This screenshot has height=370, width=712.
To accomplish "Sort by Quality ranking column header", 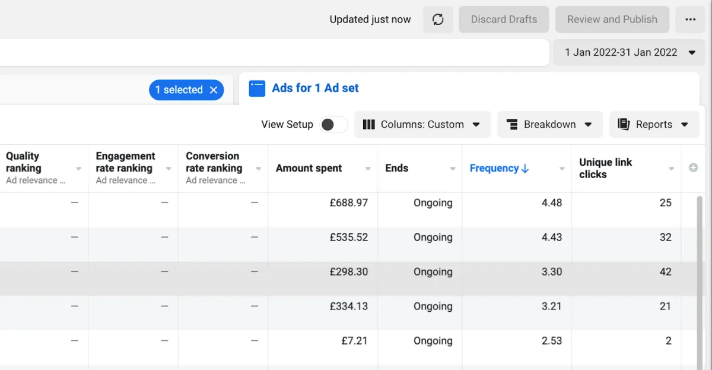I will [x=23, y=162].
